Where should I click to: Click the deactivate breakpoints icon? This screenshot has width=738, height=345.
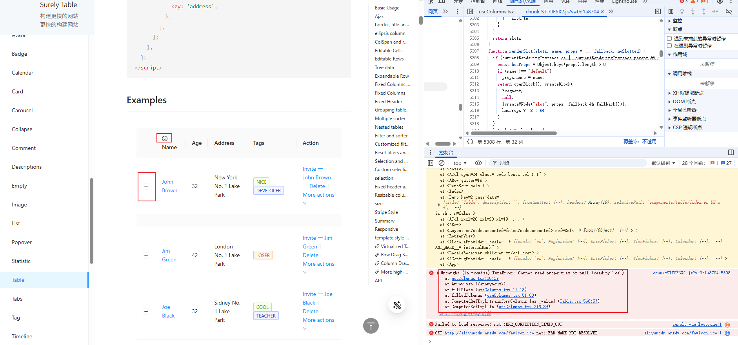[729, 12]
